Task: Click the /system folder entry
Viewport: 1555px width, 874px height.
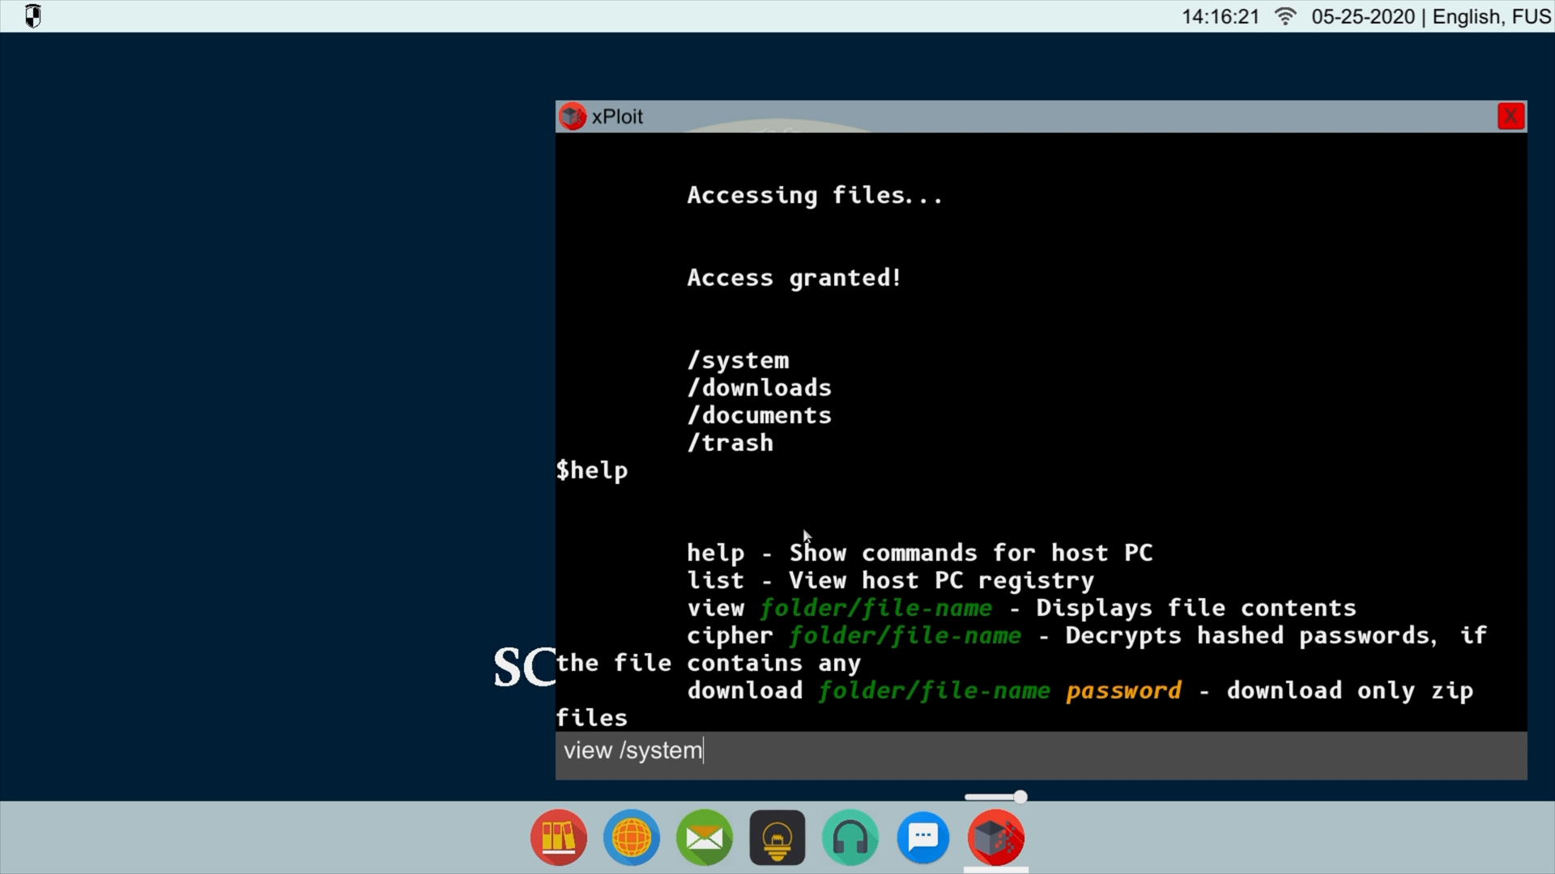Action: [x=738, y=361]
